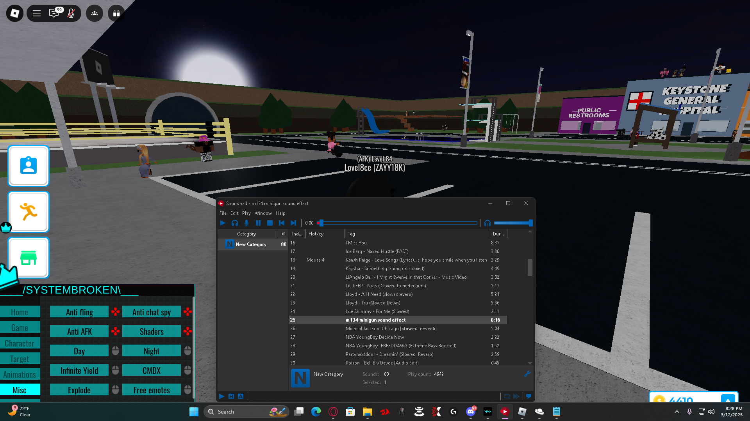This screenshot has width=750, height=421.
Task: Select the 'I Miss You' sound row
Action: pyautogui.click(x=398, y=243)
